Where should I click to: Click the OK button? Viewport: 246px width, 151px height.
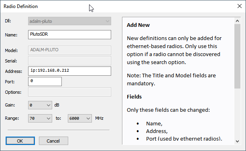(20, 141)
